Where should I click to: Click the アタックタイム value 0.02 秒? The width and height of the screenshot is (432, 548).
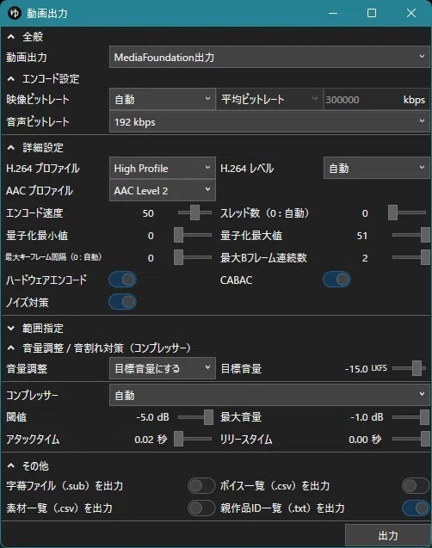click(x=151, y=440)
